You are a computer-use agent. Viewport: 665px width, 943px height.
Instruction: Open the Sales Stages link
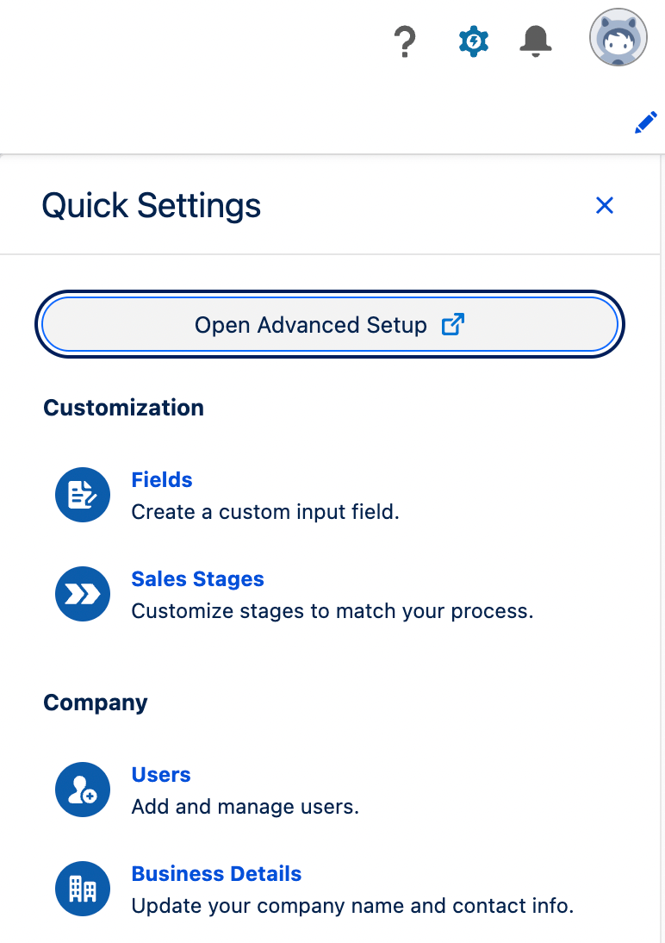(x=197, y=579)
